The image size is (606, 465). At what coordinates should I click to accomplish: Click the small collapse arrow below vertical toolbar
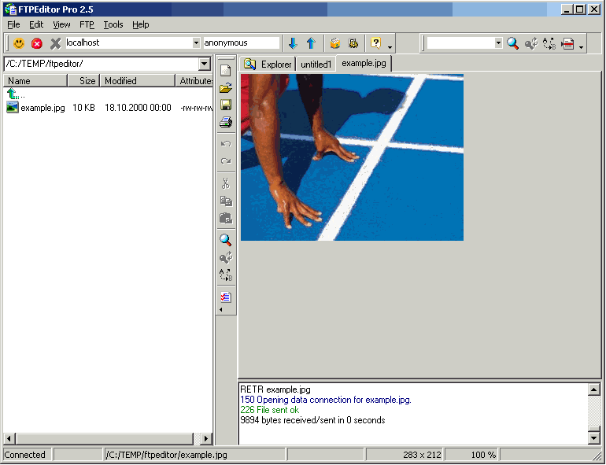pos(221,309)
